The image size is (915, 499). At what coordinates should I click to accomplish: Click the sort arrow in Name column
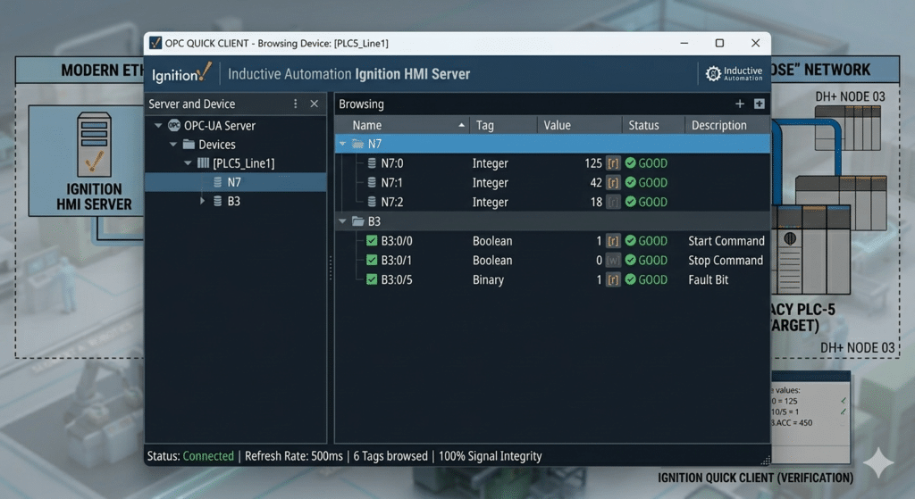point(462,125)
